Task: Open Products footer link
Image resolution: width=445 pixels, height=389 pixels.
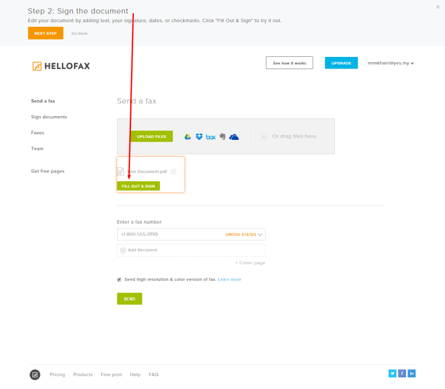Action: click(x=83, y=374)
